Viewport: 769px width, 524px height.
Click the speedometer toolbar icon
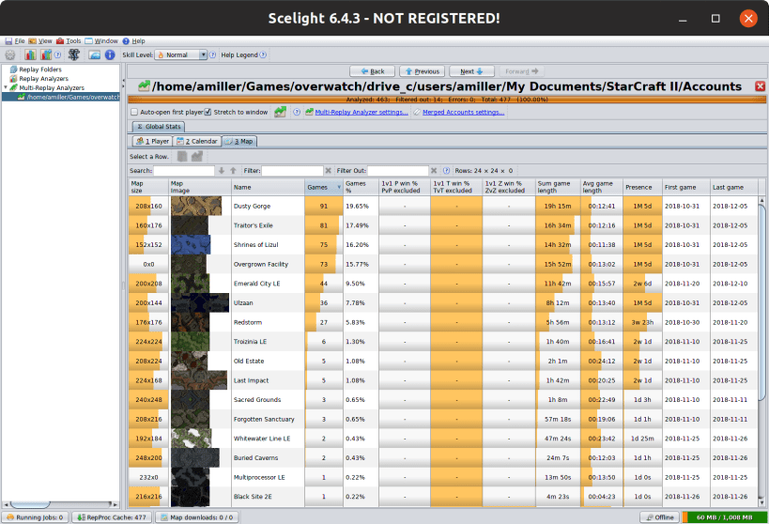(x=95, y=55)
